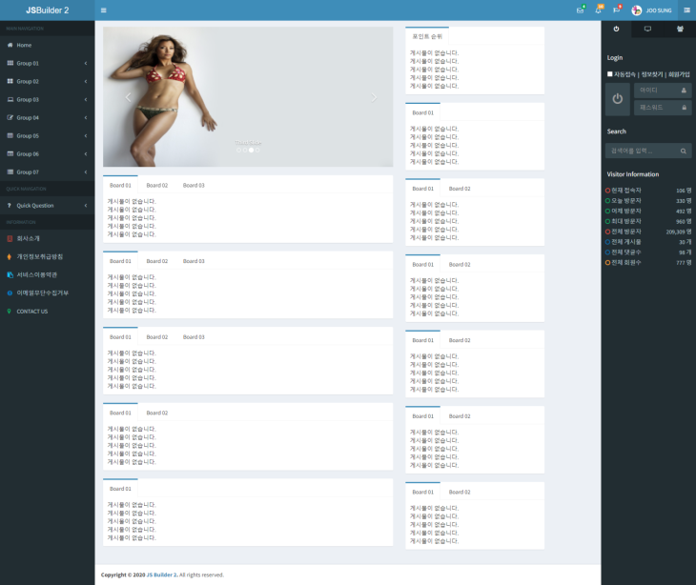Advance the carousel with the right arrow

[x=374, y=97]
